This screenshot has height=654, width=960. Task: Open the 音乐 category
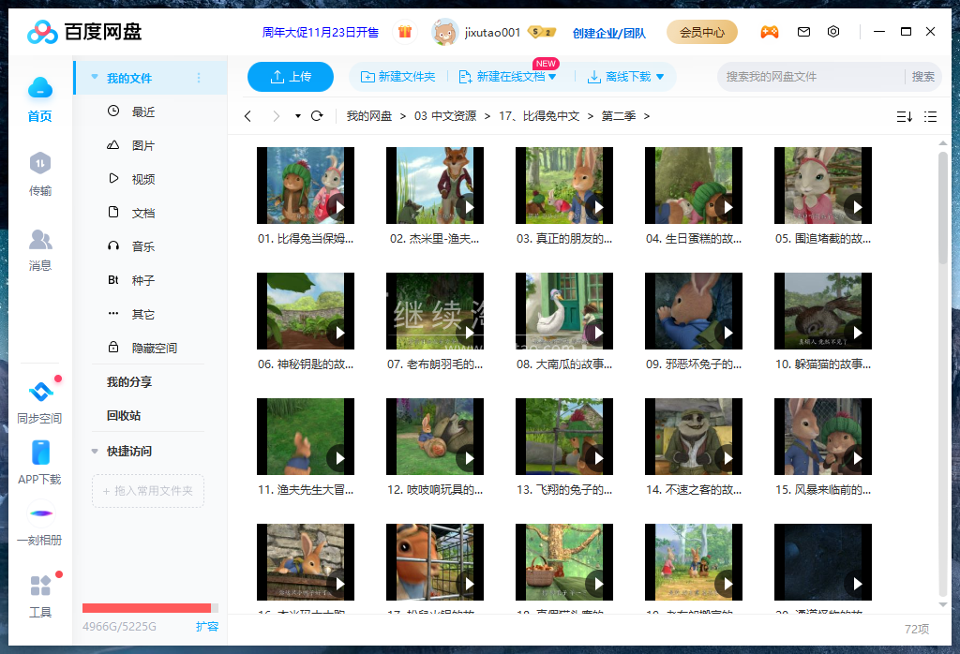point(142,246)
